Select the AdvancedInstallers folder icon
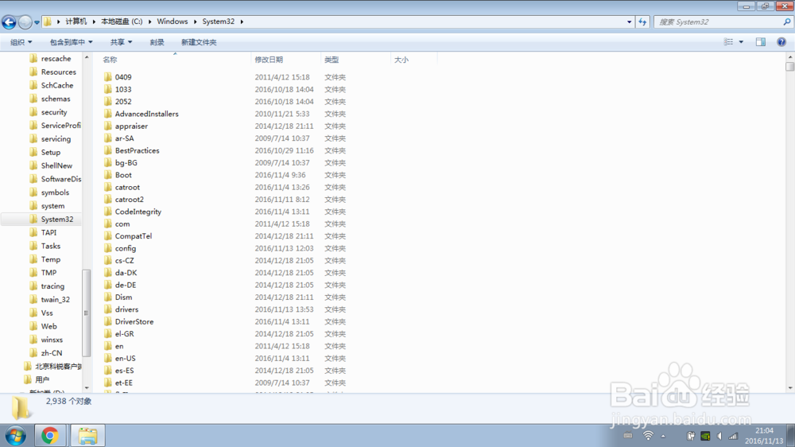795x447 pixels. pos(108,114)
